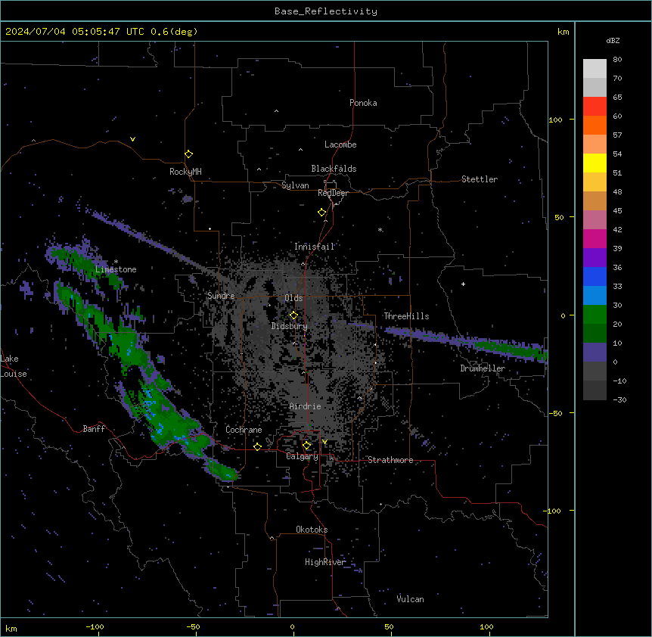Click the Didsbury label
Viewport: 652px width, 637px height.
click(x=290, y=326)
